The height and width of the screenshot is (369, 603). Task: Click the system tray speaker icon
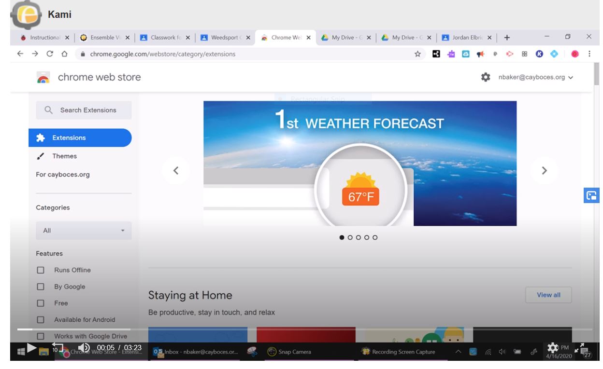coord(502,352)
